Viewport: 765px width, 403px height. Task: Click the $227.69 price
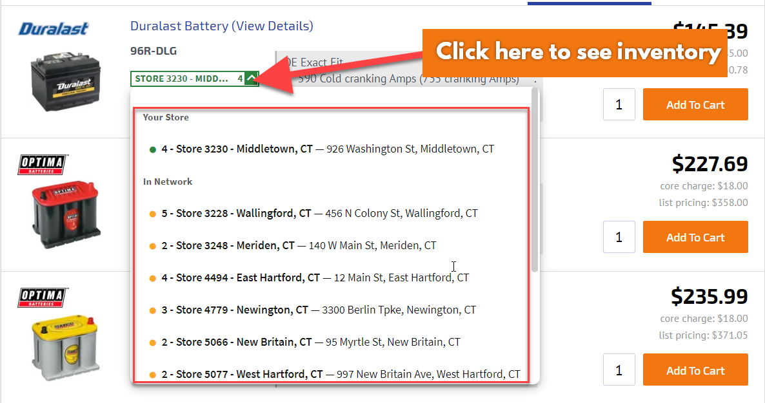(710, 164)
